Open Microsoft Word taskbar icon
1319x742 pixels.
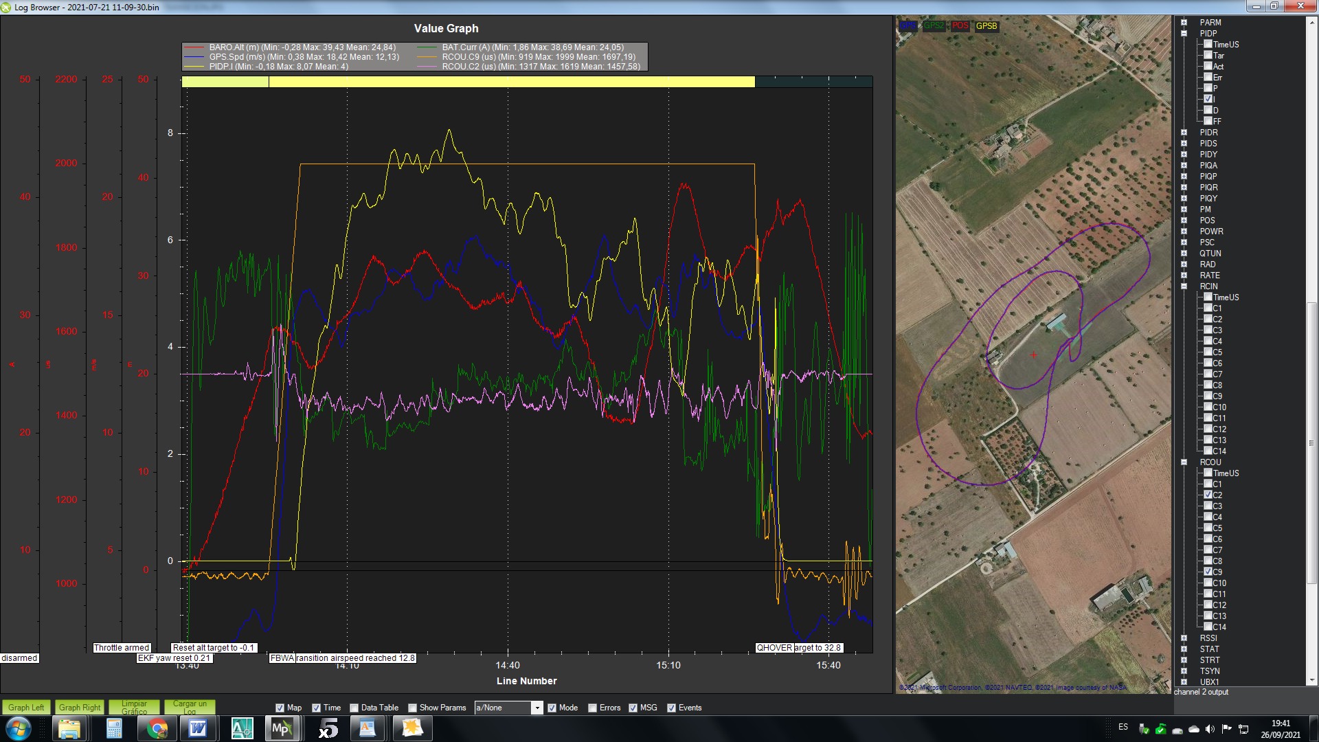(x=198, y=728)
